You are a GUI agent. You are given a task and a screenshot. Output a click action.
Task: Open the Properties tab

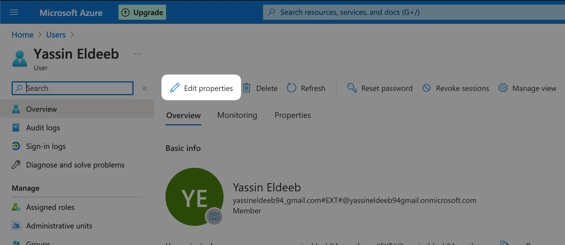tap(293, 115)
